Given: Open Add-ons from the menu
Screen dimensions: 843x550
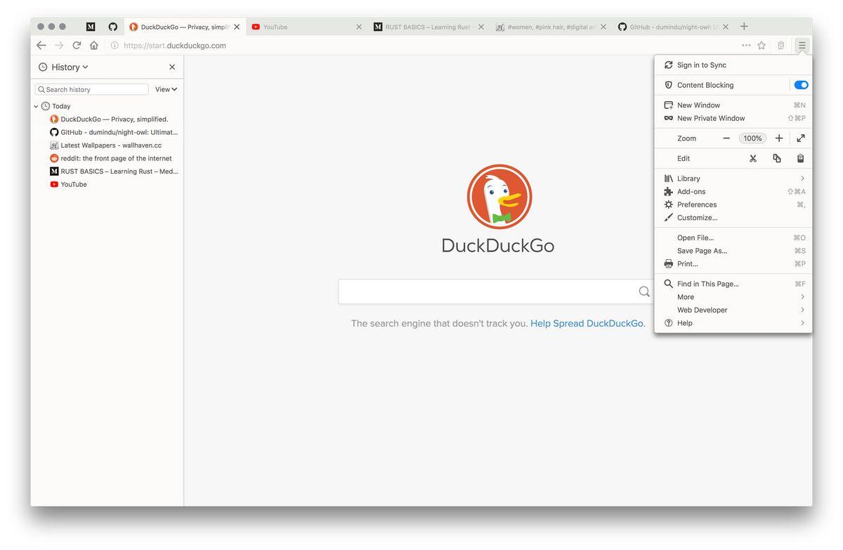Looking at the screenshot, I should [733, 191].
